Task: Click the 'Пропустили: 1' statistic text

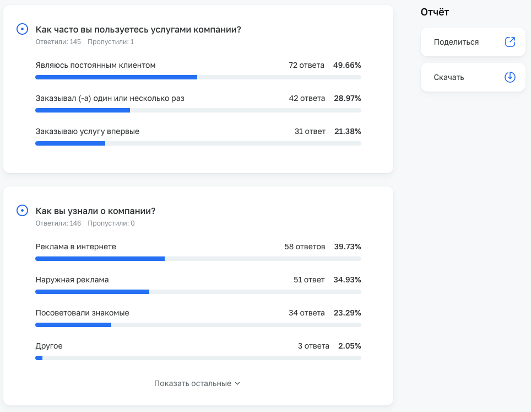Action: pyautogui.click(x=111, y=42)
